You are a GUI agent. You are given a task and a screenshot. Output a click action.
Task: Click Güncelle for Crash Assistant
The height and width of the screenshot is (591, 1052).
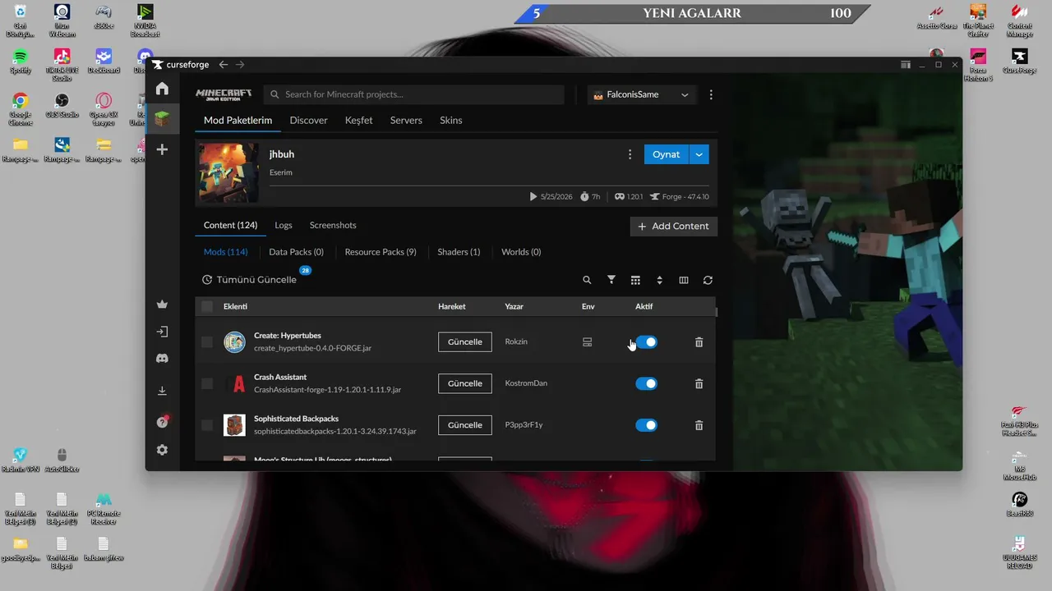(x=465, y=383)
